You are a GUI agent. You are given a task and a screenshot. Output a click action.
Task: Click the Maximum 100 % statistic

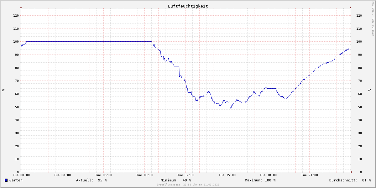tap(260, 180)
